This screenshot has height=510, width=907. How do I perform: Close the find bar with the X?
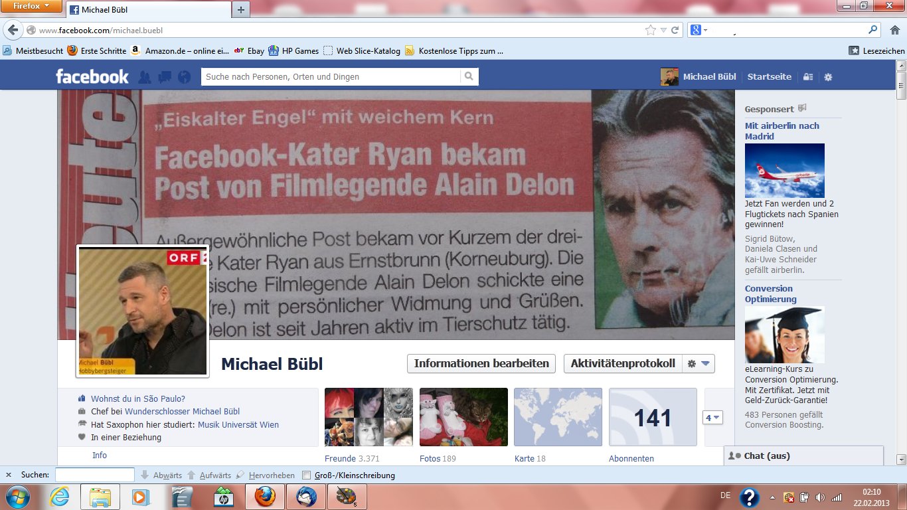coord(9,475)
